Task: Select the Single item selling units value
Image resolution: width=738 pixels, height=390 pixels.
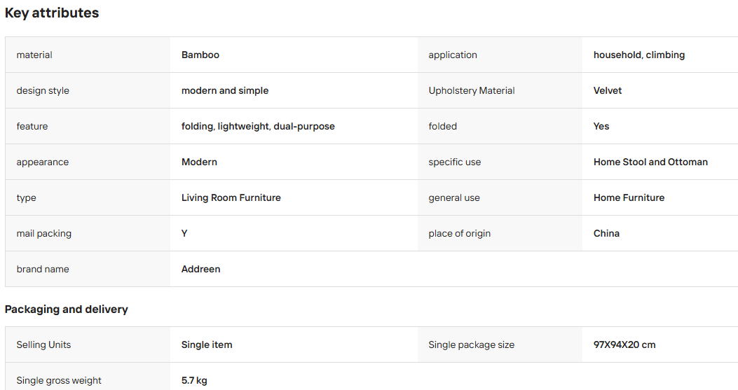Action: [x=207, y=344]
